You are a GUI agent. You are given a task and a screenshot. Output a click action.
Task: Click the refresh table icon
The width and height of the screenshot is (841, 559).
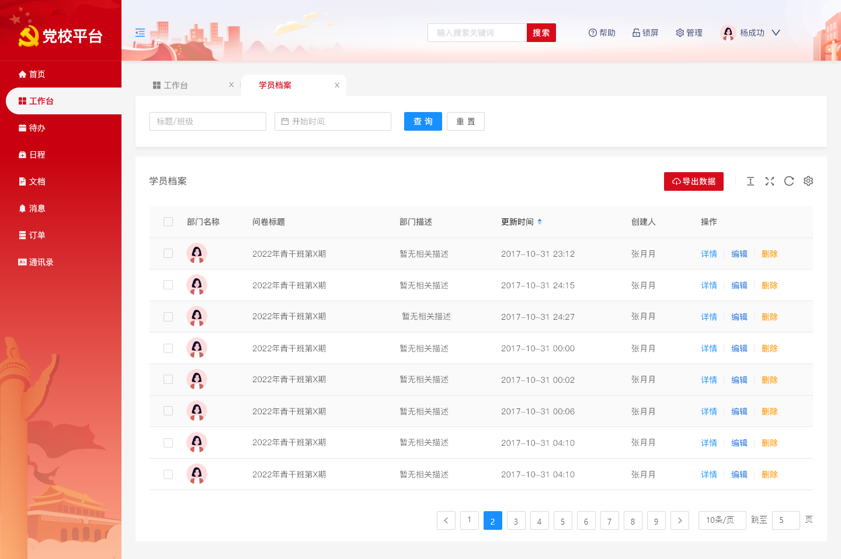789,181
